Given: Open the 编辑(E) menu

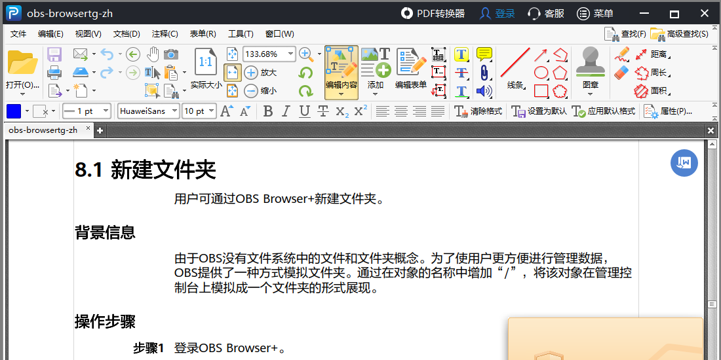Looking at the screenshot, I should pos(50,34).
